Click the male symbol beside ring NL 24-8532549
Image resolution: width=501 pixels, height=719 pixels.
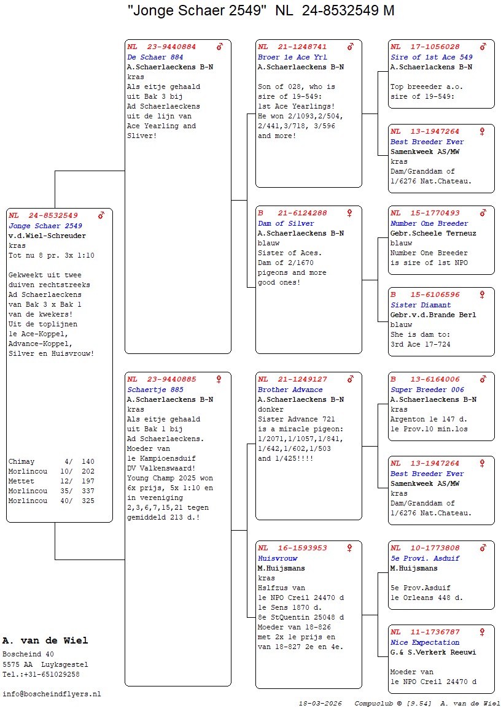click(x=101, y=215)
